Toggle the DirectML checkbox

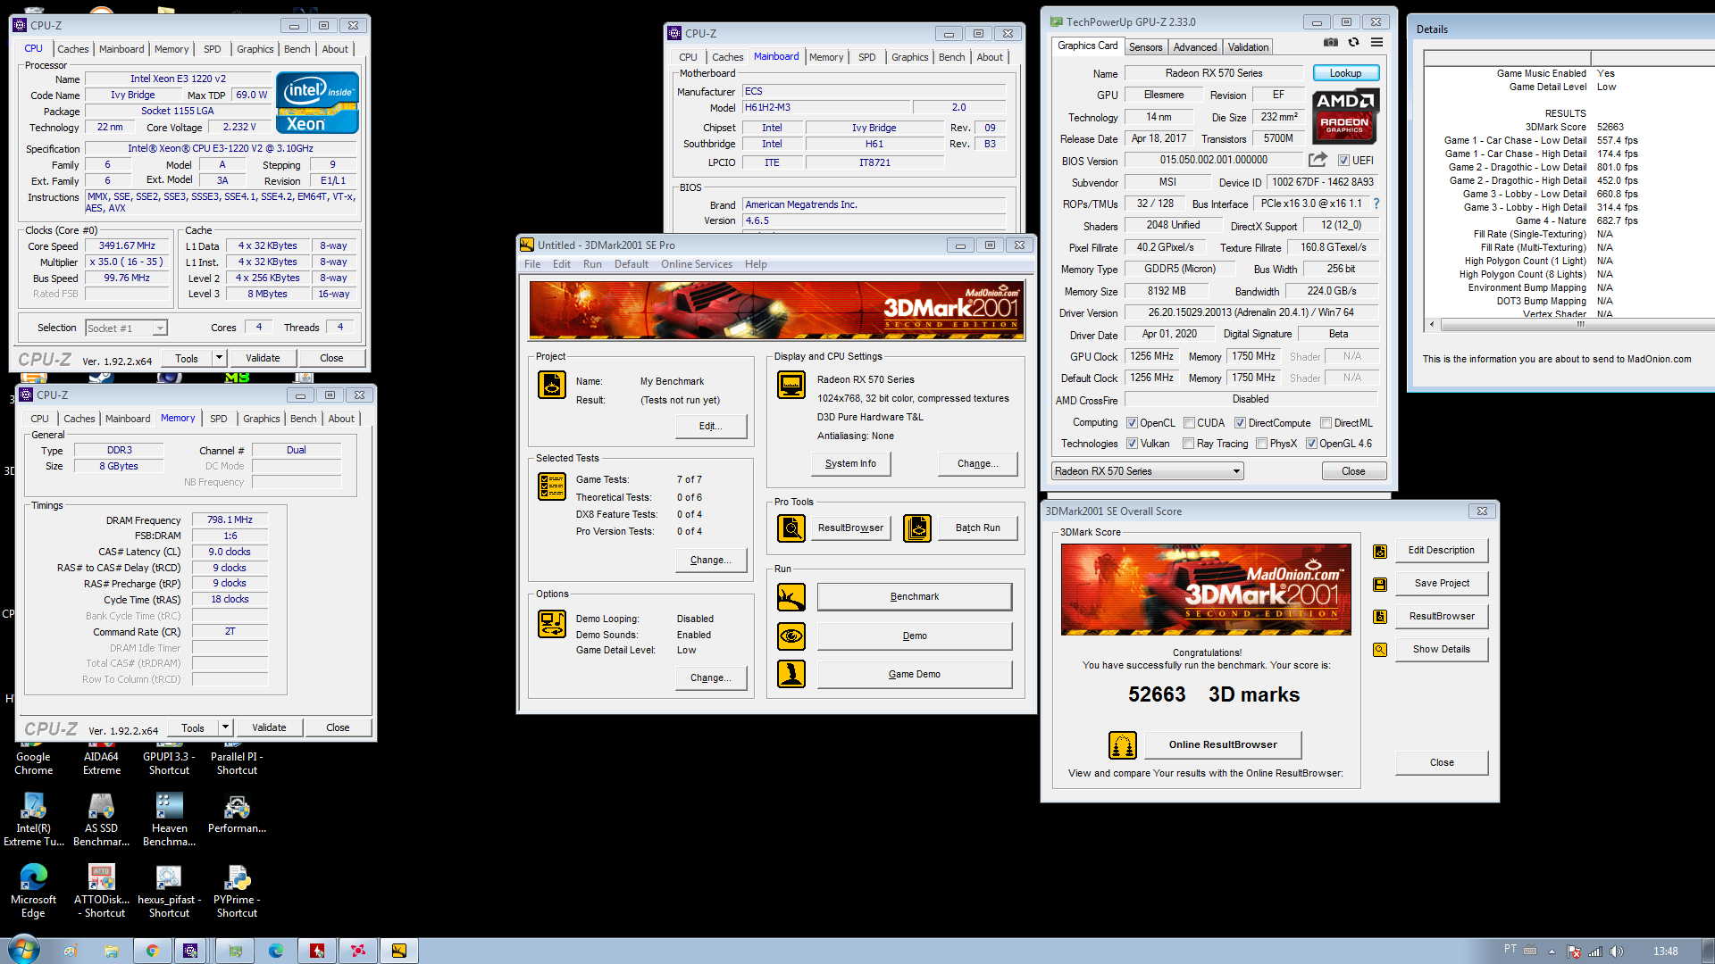pos(1326,423)
